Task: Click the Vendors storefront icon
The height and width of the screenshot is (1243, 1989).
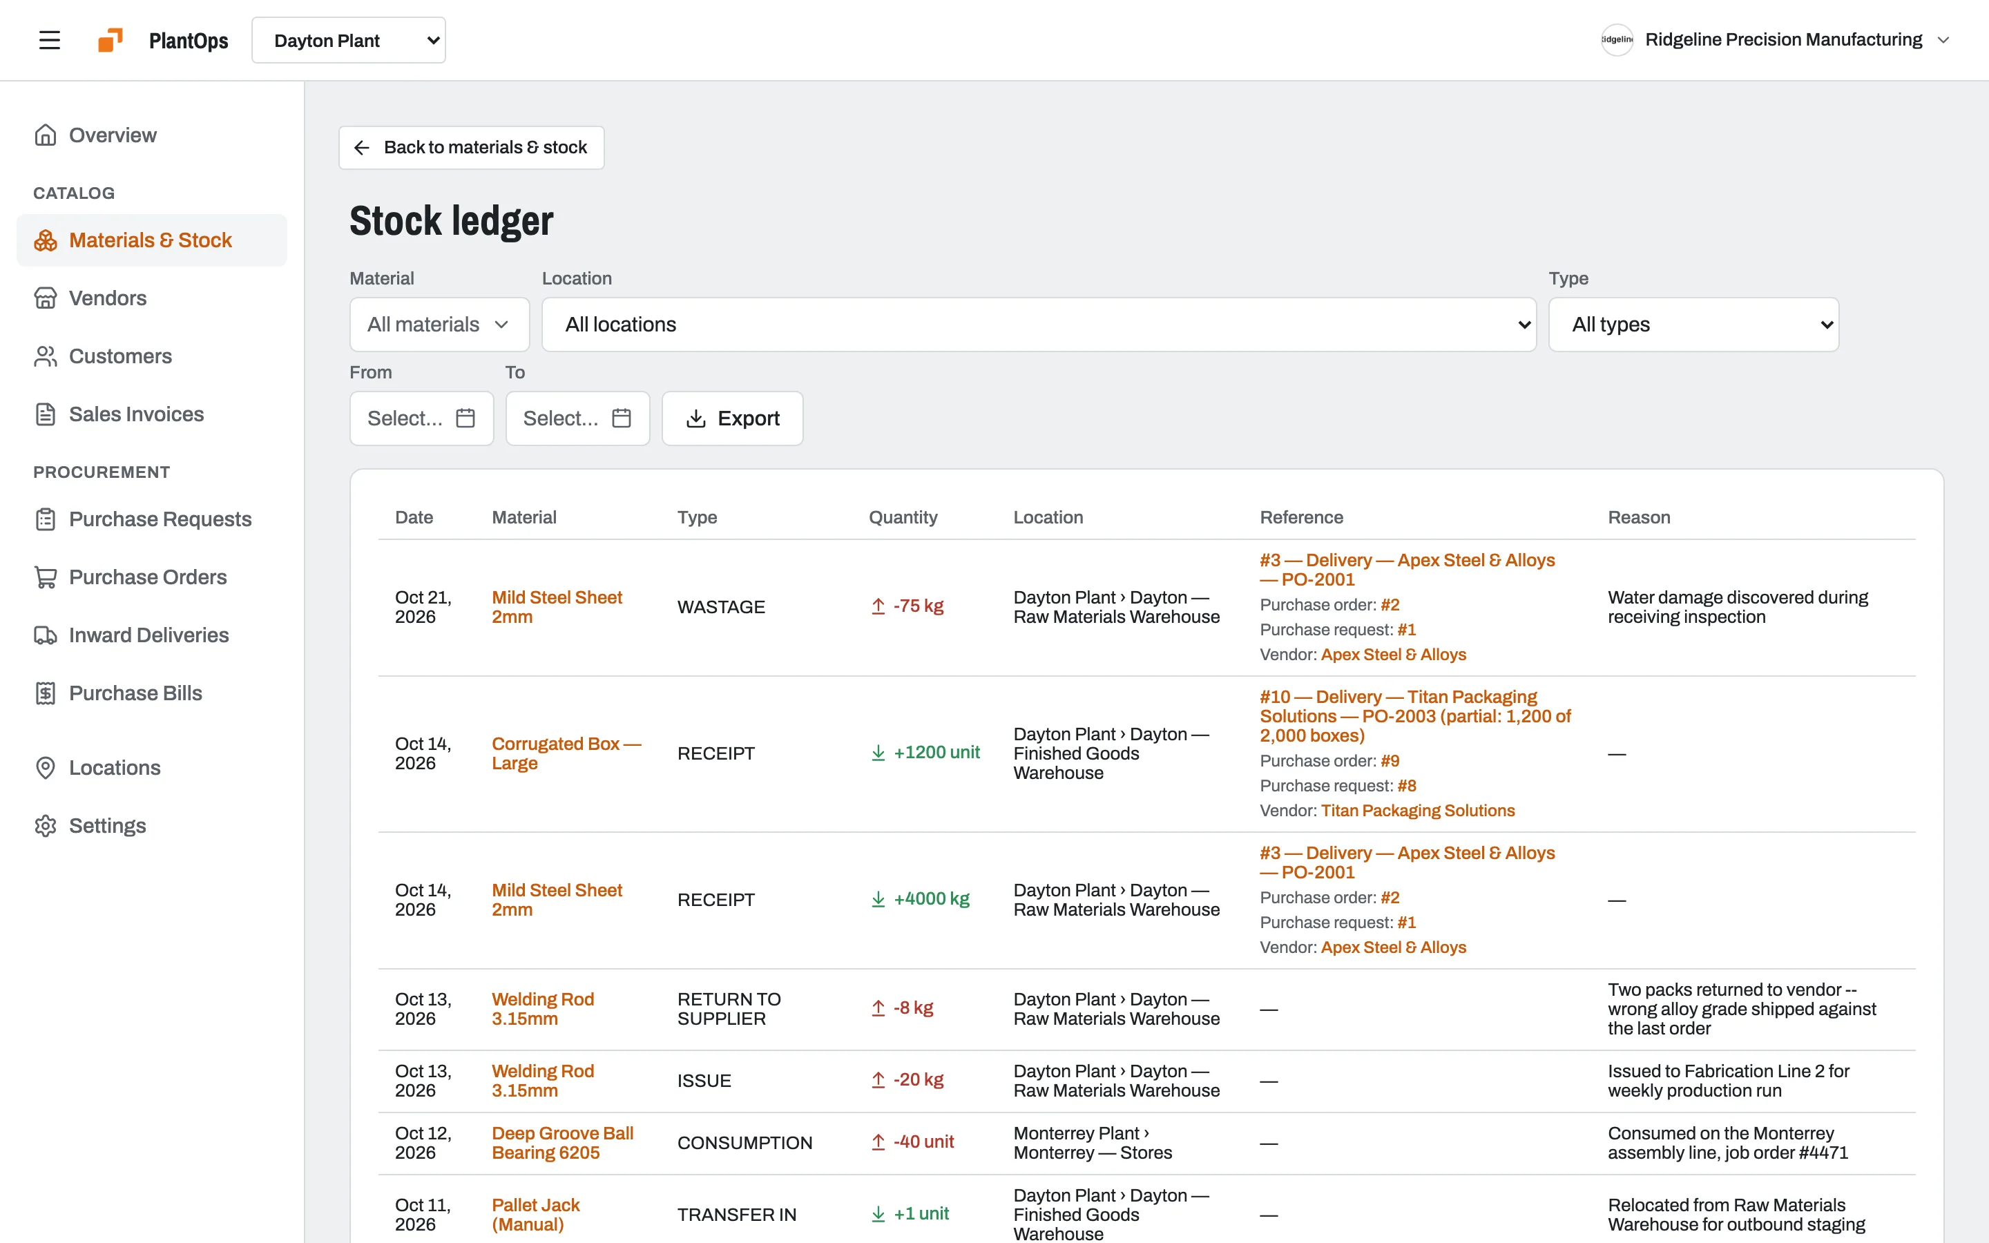Action: point(45,298)
